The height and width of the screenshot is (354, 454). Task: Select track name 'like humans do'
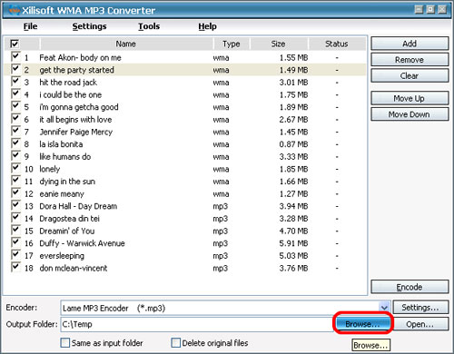[x=65, y=157]
